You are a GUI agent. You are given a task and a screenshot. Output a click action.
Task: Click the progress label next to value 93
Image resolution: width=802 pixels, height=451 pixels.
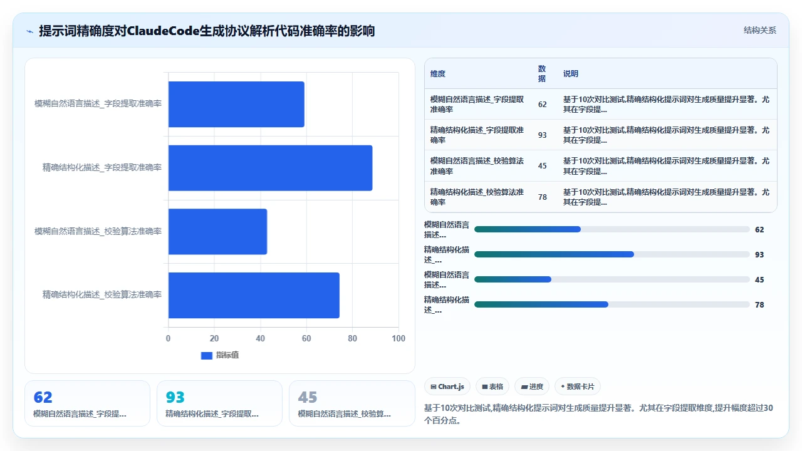click(446, 254)
